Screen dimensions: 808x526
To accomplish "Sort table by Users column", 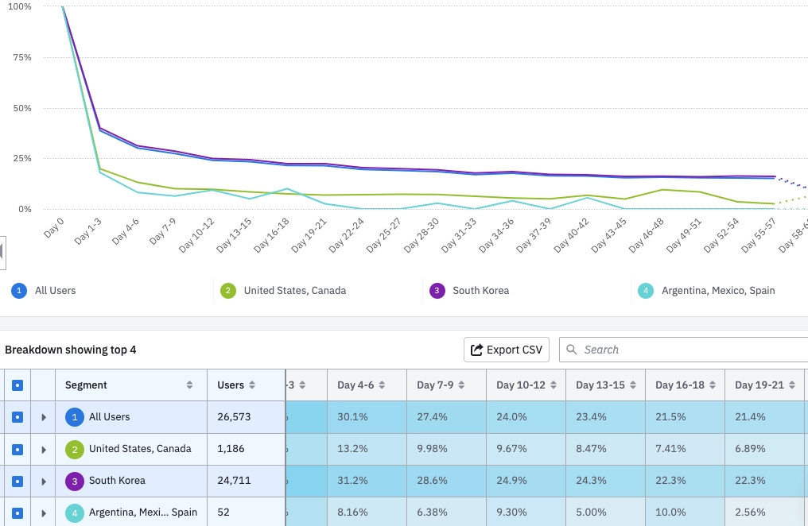I will click(x=252, y=385).
